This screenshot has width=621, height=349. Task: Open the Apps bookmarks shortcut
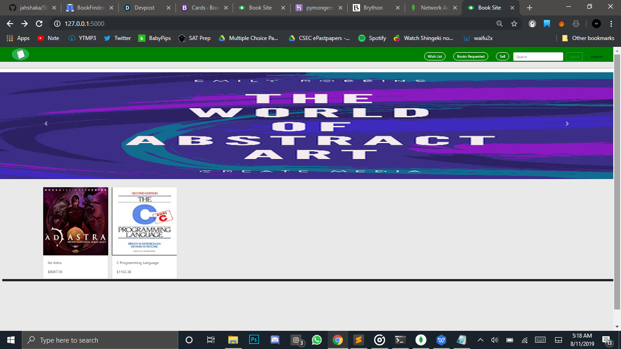tap(18, 38)
